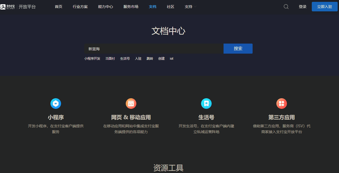The width and height of the screenshot is (339, 173).
Task: Go to 首页 in the navigation bar
Action: pos(59,7)
